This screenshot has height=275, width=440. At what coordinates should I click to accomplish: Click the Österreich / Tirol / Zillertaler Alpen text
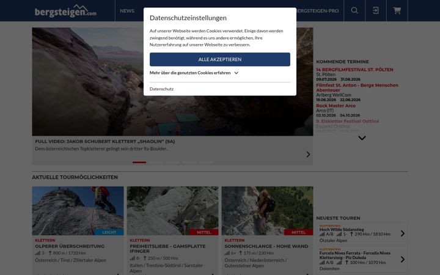click(x=70, y=260)
